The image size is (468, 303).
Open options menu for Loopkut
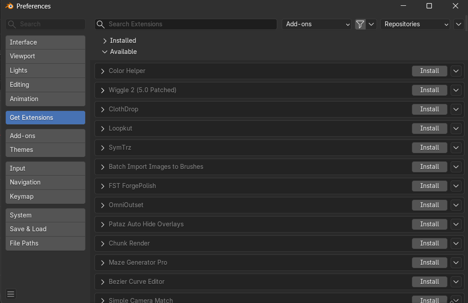pos(456,128)
